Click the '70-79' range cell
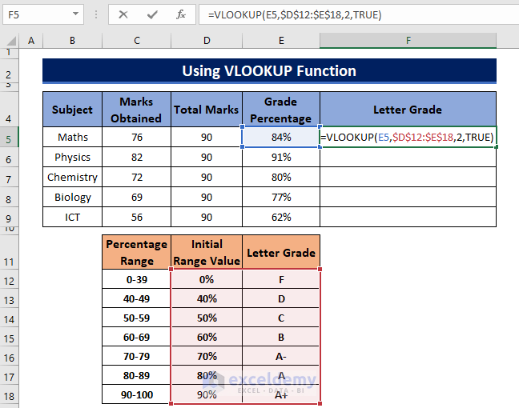 (x=137, y=356)
